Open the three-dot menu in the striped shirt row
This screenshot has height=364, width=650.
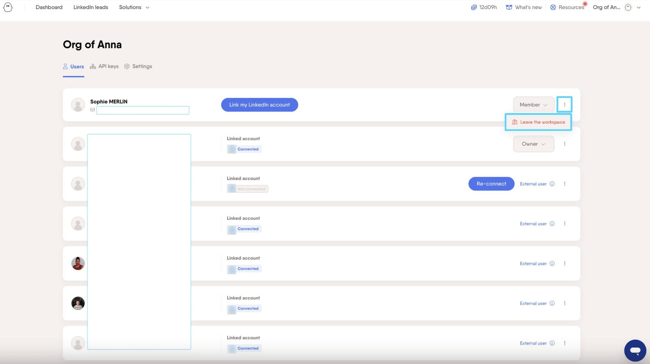click(x=564, y=303)
